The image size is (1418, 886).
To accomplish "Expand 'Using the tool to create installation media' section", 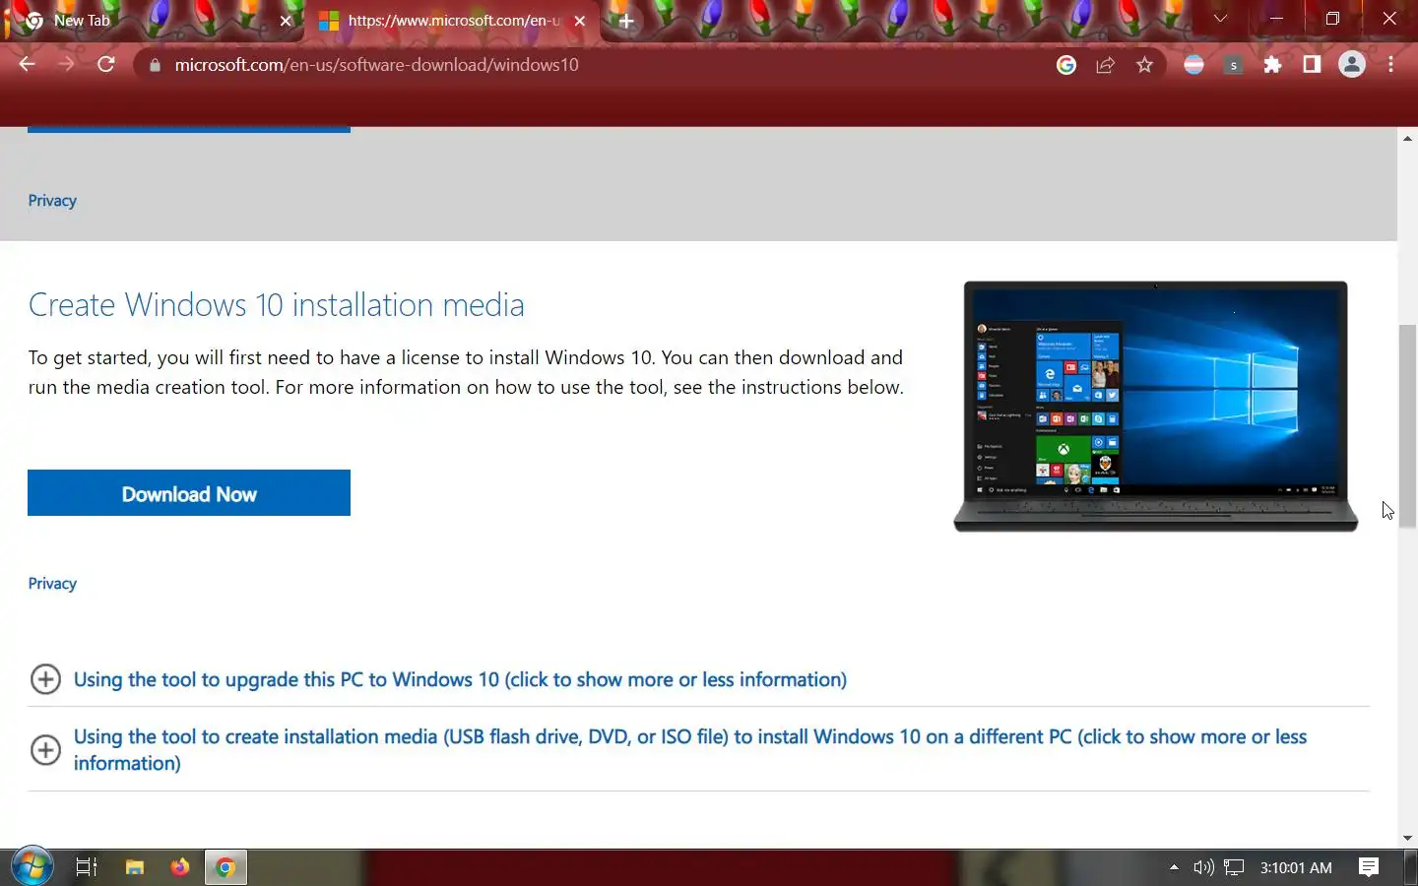I will point(689,750).
